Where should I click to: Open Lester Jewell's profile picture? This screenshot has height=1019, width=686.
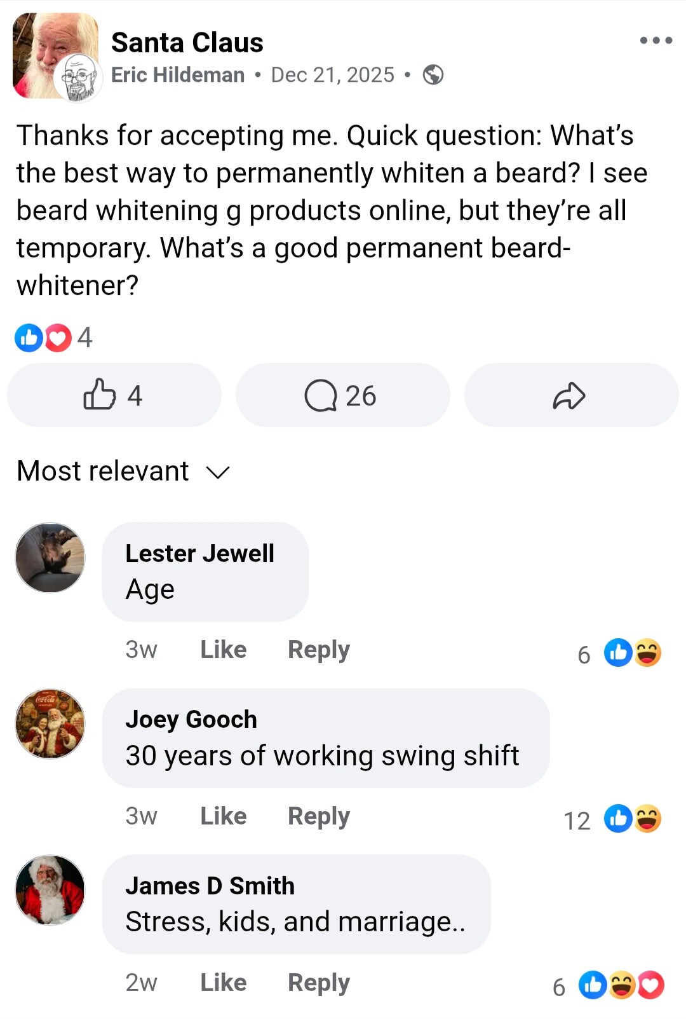click(50, 557)
